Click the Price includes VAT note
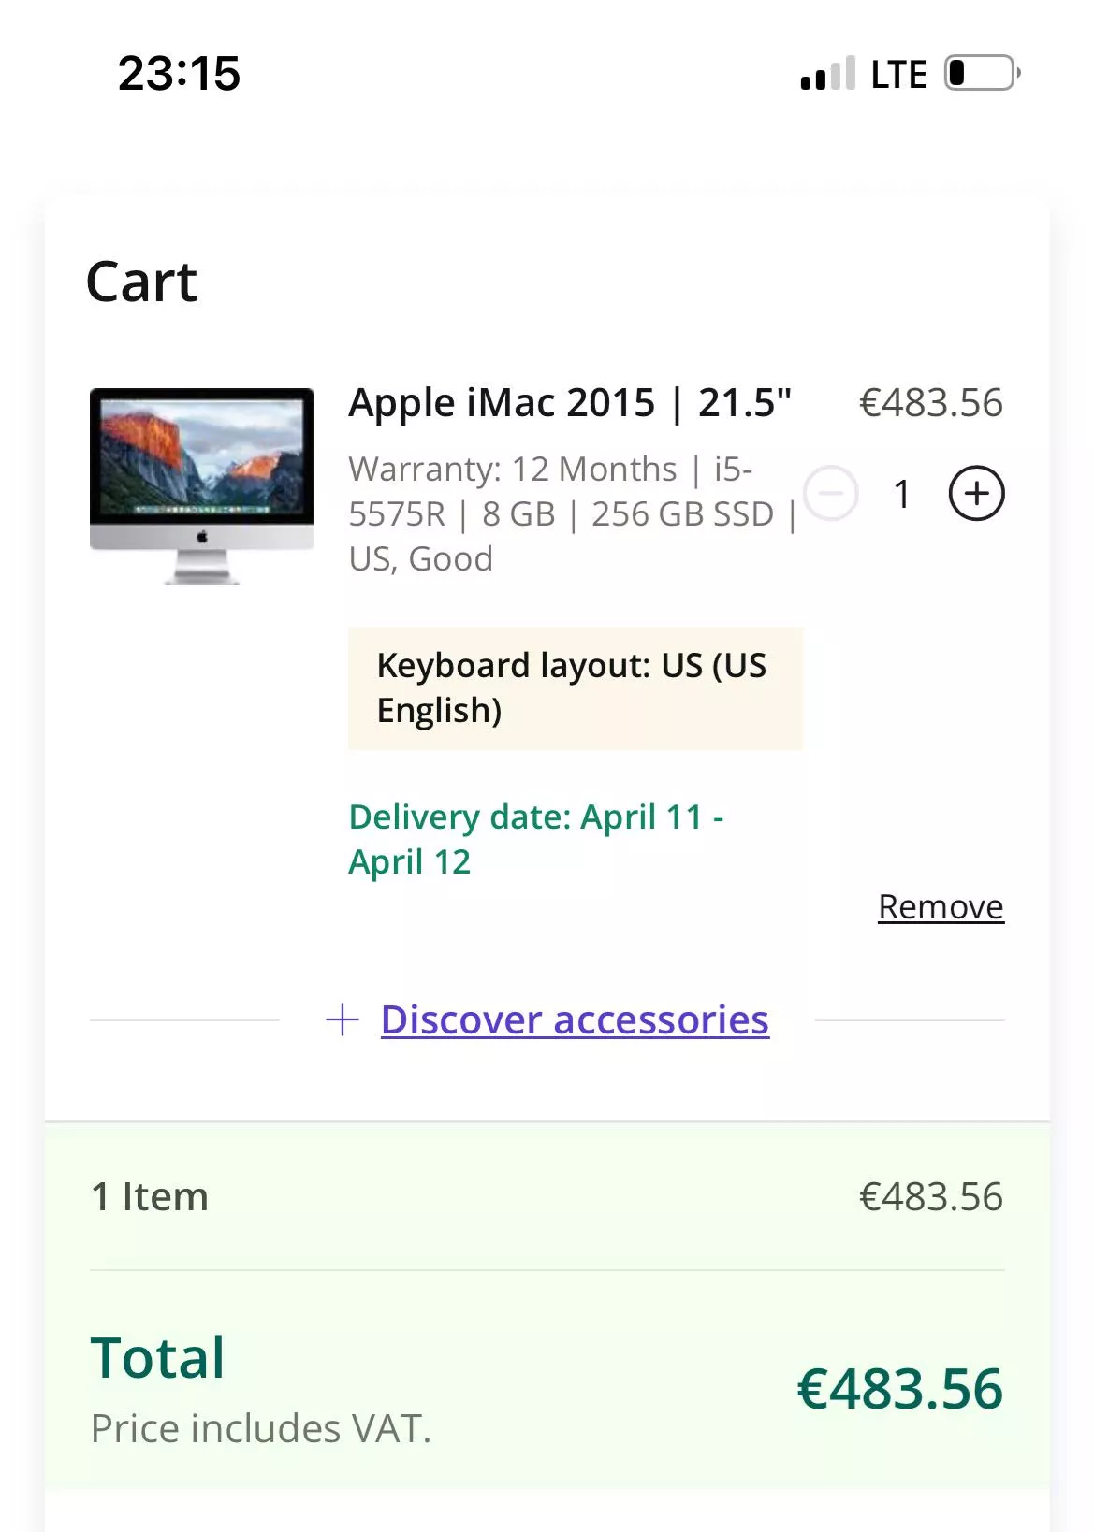 (x=261, y=1428)
